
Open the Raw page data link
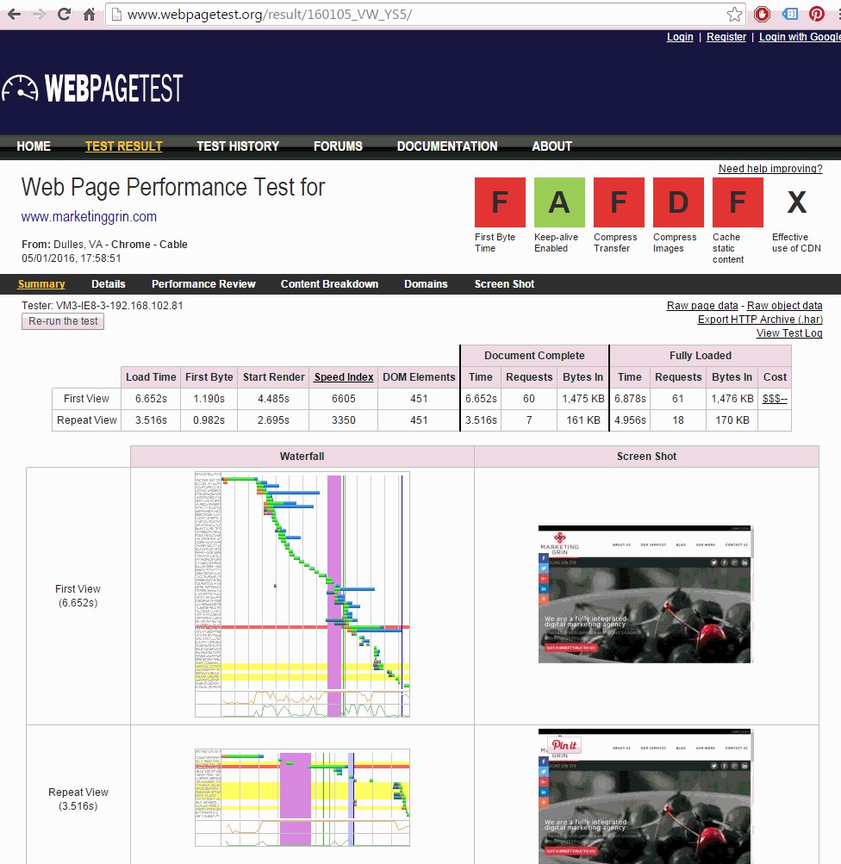701,305
